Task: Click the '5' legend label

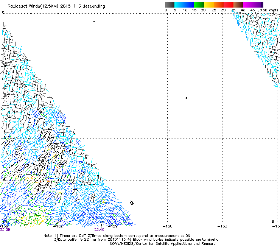Action: [x=175, y=10]
